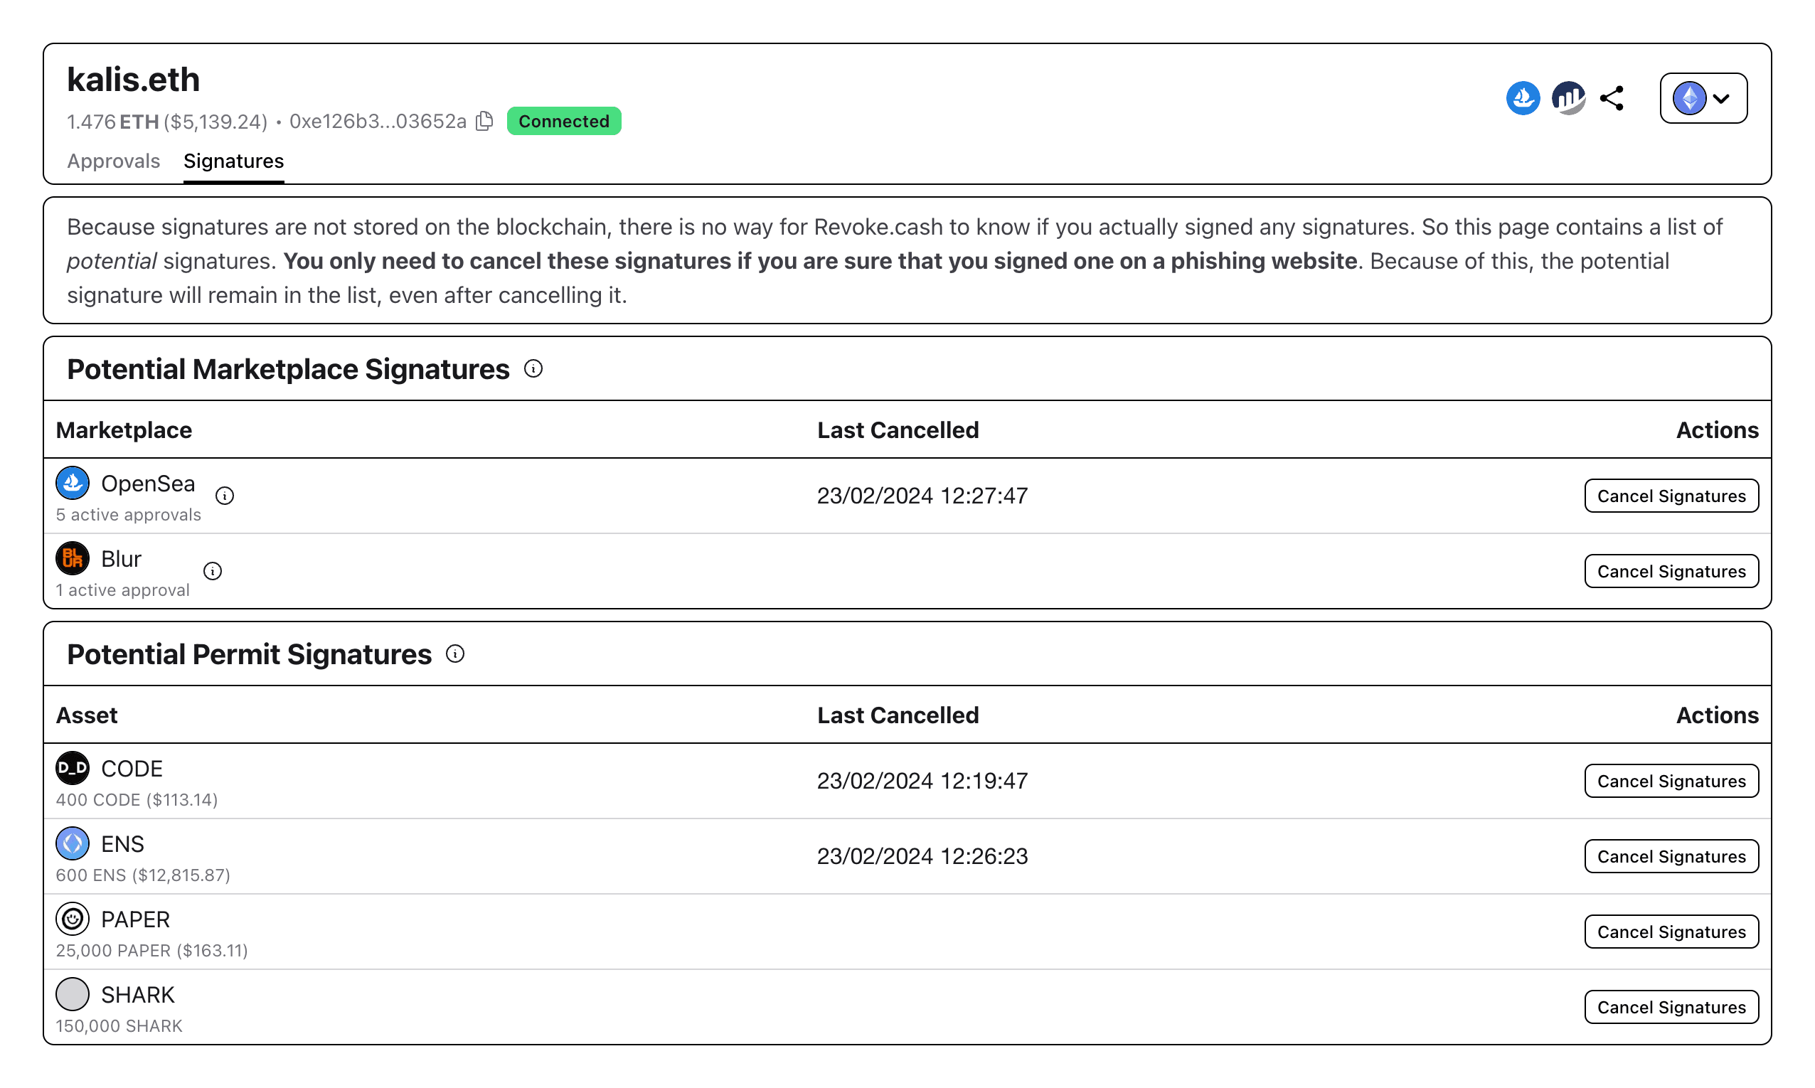Cancel Signatures for the ENS asset
This screenshot has width=1815, height=1088.
coord(1671,855)
